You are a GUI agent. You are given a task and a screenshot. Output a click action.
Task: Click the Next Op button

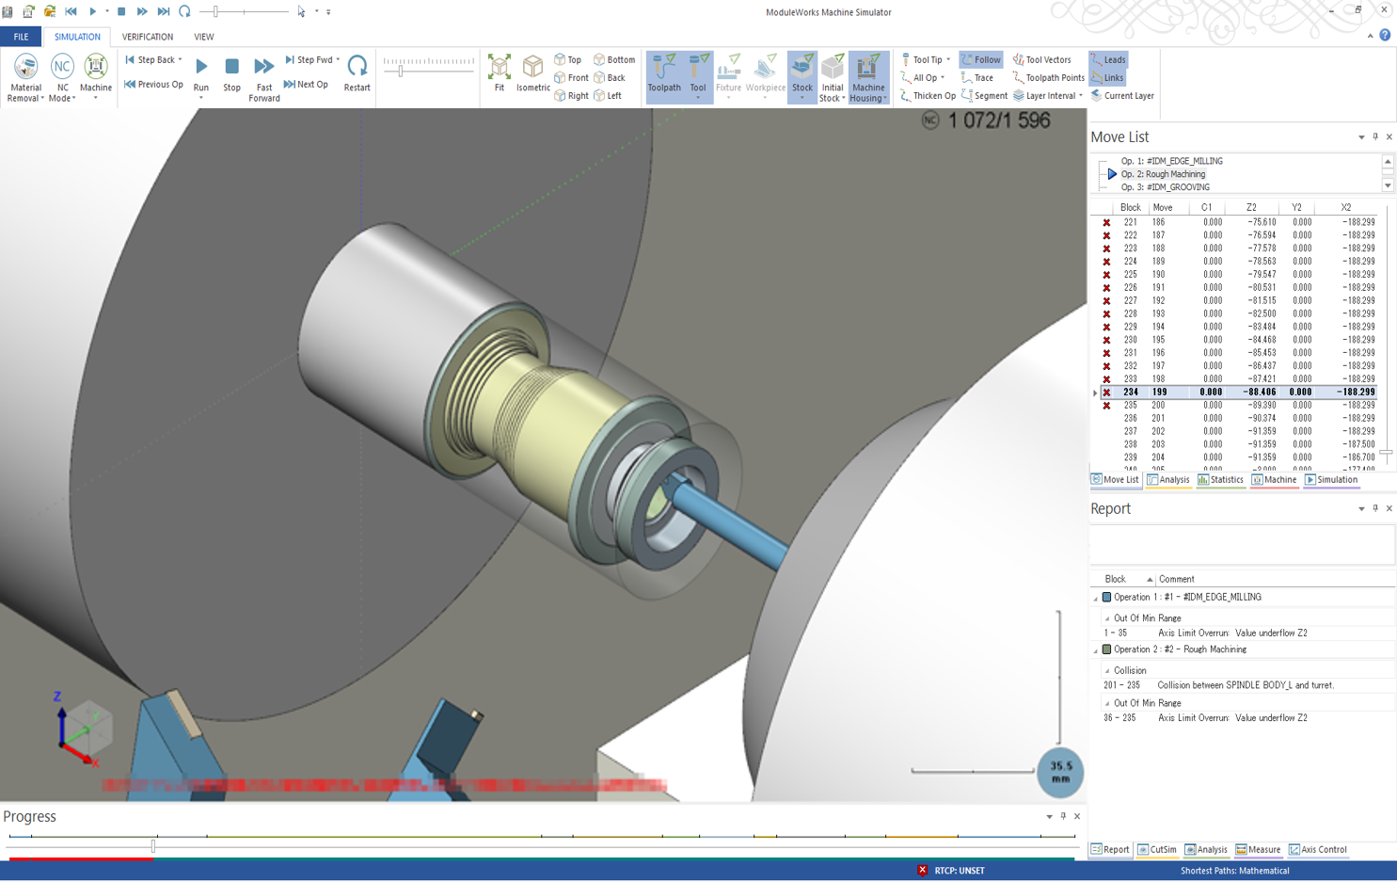point(306,85)
